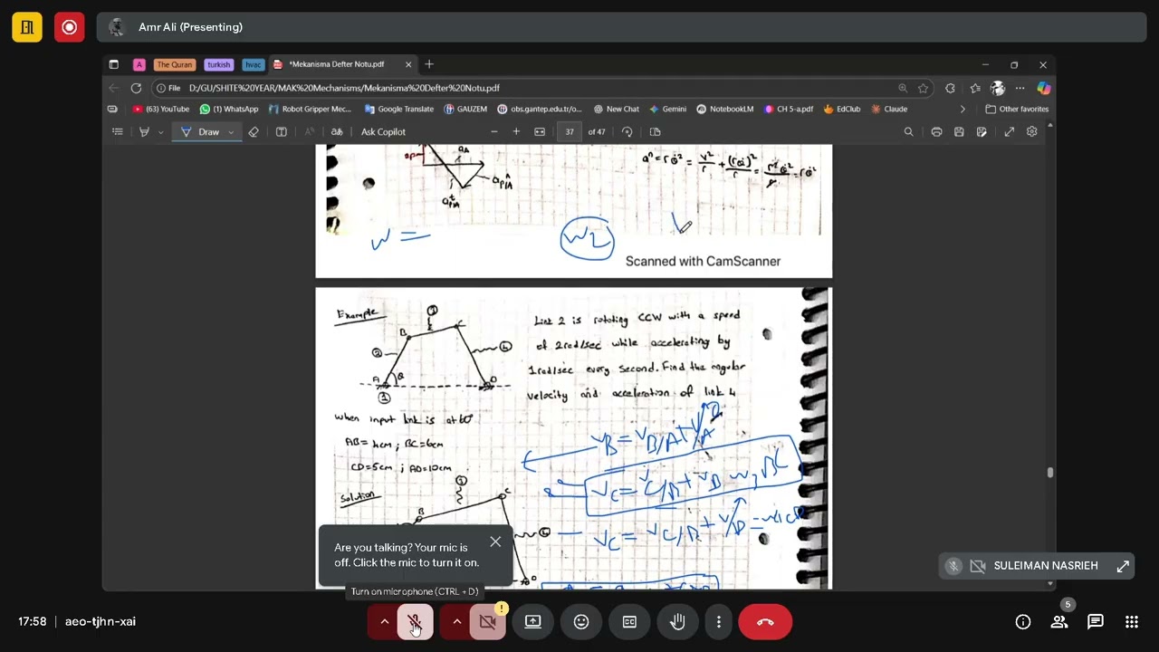The width and height of the screenshot is (1159, 652).
Task: Open Google Translate bookmark
Action: coord(399,109)
